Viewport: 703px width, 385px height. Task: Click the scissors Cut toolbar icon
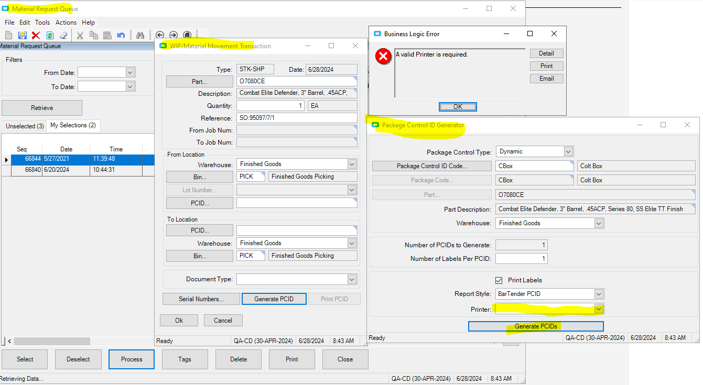coord(80,35)
